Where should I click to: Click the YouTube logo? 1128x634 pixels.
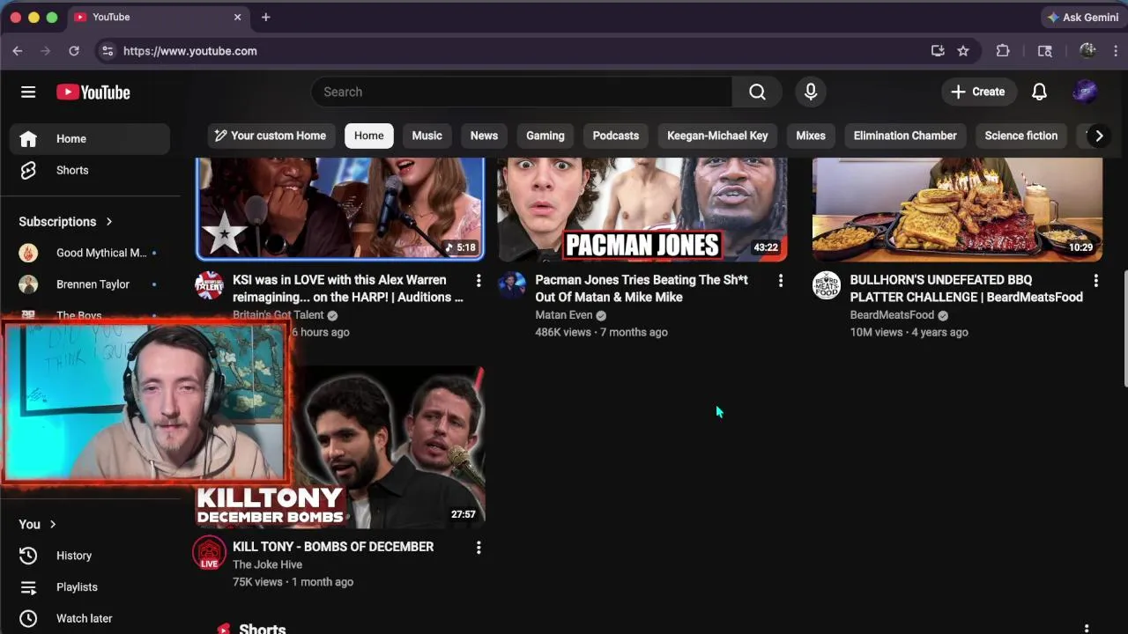click(93, 92)
